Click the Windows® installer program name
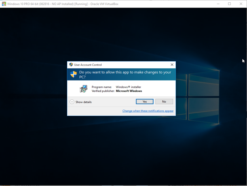Screen dimensions: 247x186 click(128, 87)
